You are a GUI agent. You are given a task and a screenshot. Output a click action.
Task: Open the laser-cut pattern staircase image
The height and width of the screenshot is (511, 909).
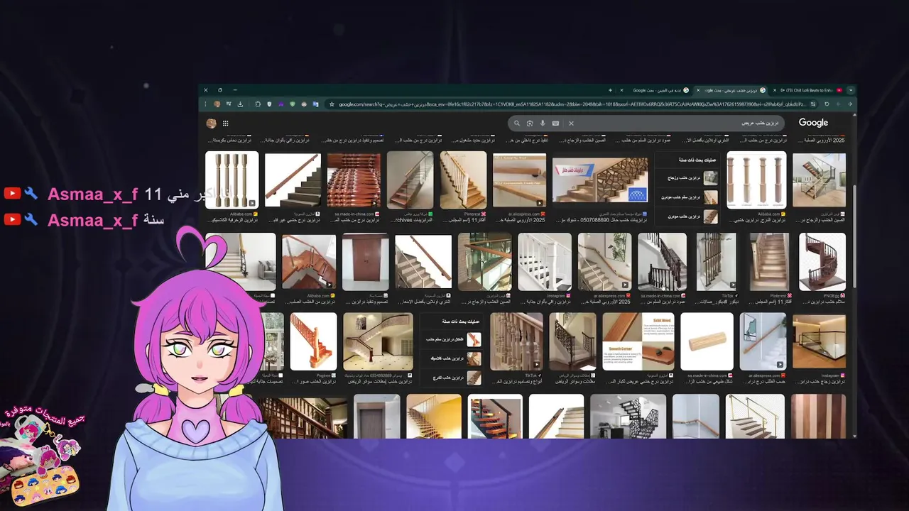600,180
